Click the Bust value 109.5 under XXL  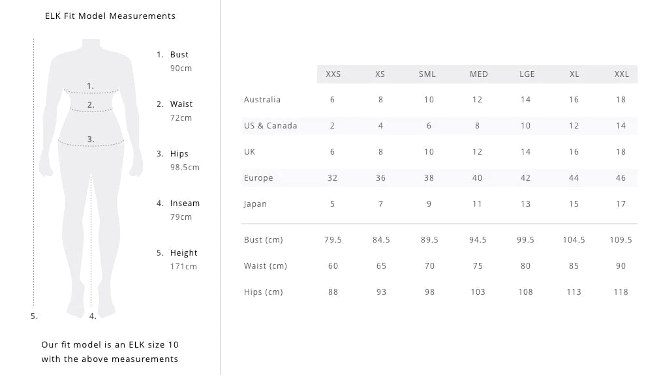(x=621, y=240)
